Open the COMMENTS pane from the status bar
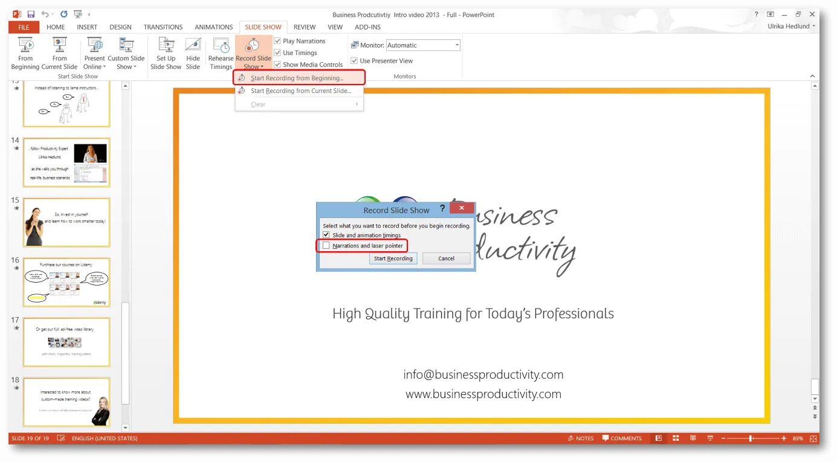Viewport: 837px width, 462px height. click(x=622, y=438)
